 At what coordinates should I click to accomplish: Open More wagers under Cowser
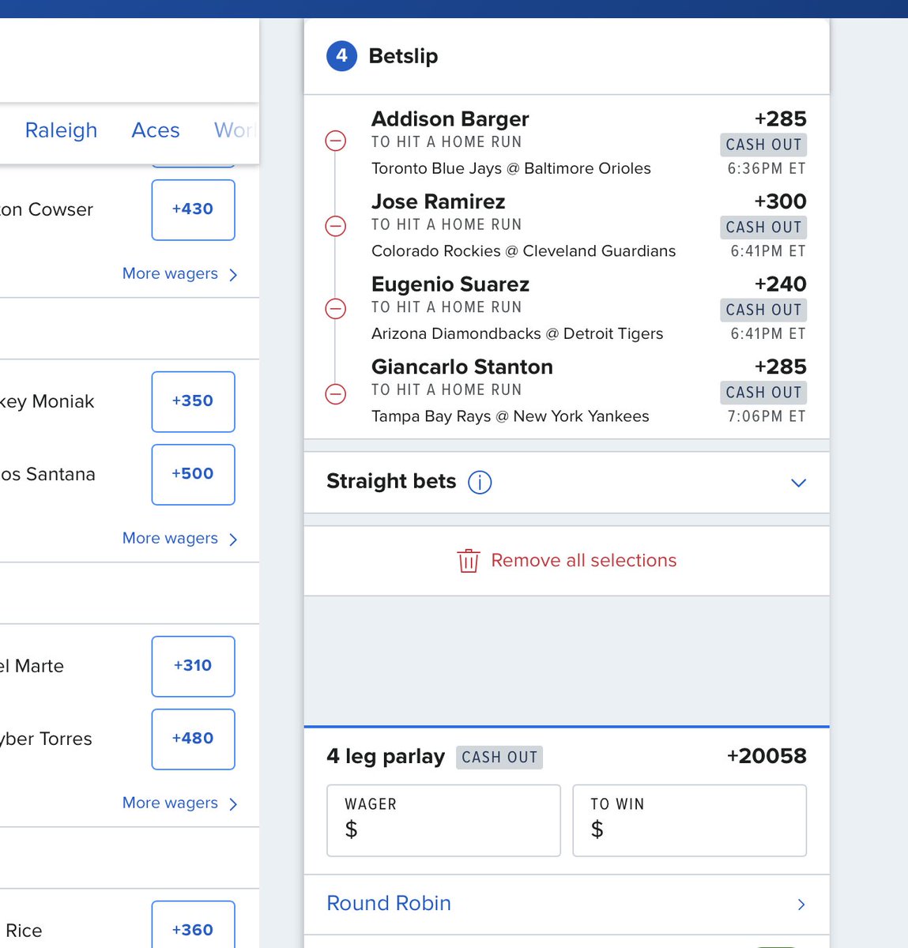coord(179,274)
